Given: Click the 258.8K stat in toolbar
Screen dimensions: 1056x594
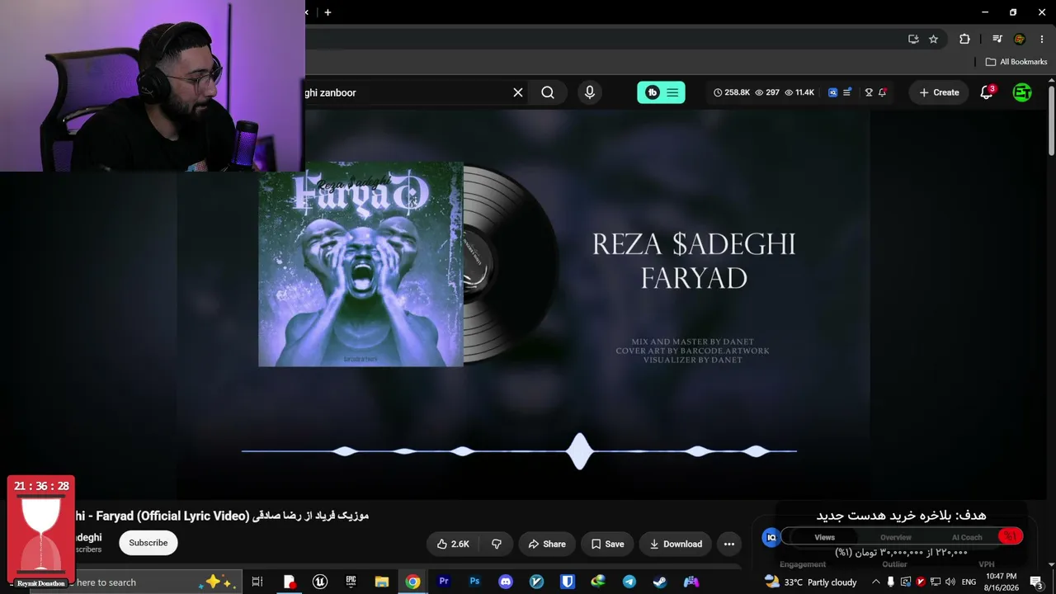Looking at the screenshot, I should [x=732, y=92].
